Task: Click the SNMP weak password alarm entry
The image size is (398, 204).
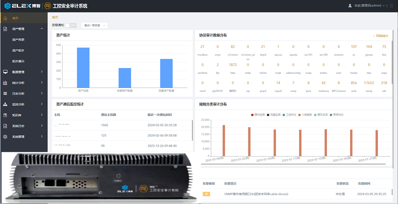Action: click(x=256, y=194)
